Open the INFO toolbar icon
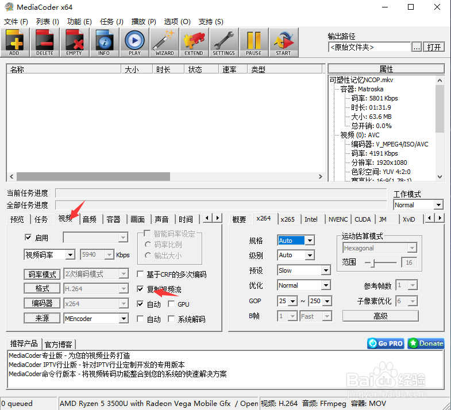The width and height of the screenshot is (451, 410). point(104,42)
